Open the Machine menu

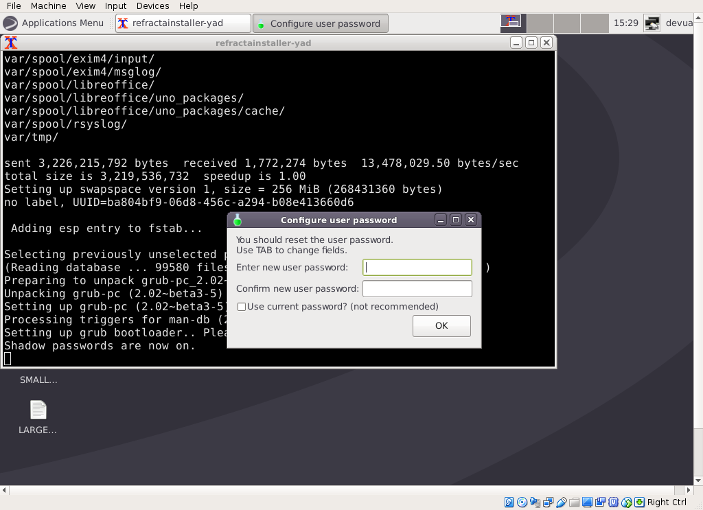click(x=48, y=5)
